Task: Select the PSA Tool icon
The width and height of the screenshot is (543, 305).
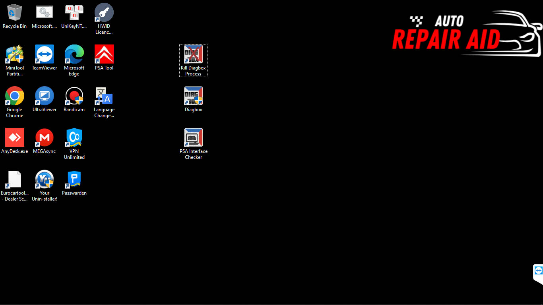Action: click(x=104, y=54)
